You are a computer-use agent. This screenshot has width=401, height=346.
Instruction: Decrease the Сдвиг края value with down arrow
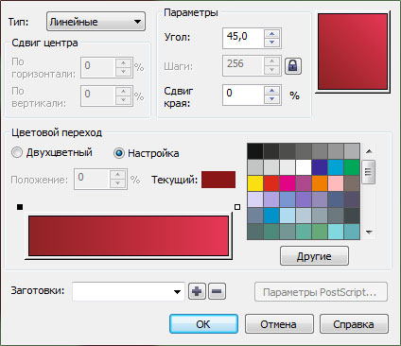271,99
